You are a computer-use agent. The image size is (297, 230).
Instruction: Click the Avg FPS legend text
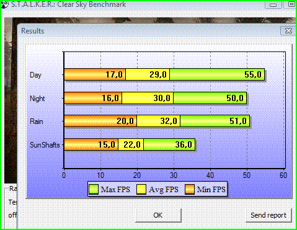pos(164,190)
